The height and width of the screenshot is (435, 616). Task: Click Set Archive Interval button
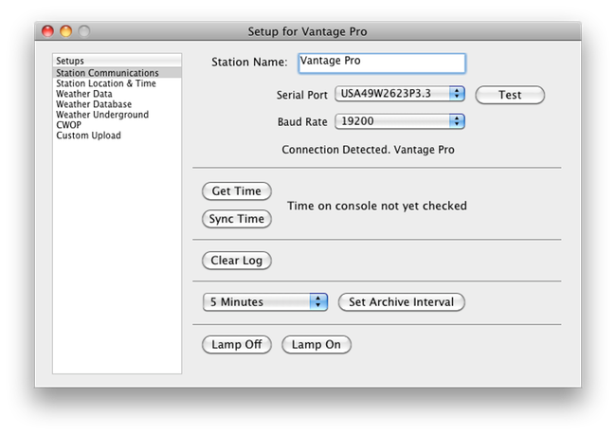[x=402, y=301]
